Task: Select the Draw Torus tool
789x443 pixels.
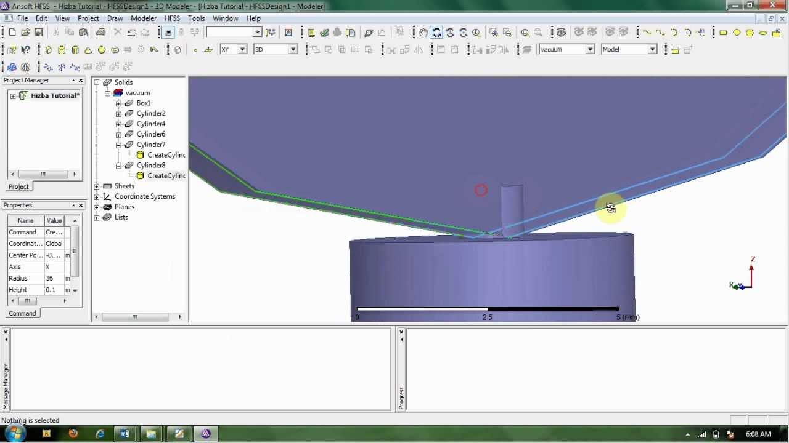Action: coord(115,50)
